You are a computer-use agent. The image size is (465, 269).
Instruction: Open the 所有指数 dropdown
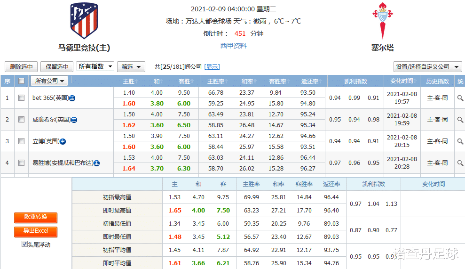(x=95, y=67)
